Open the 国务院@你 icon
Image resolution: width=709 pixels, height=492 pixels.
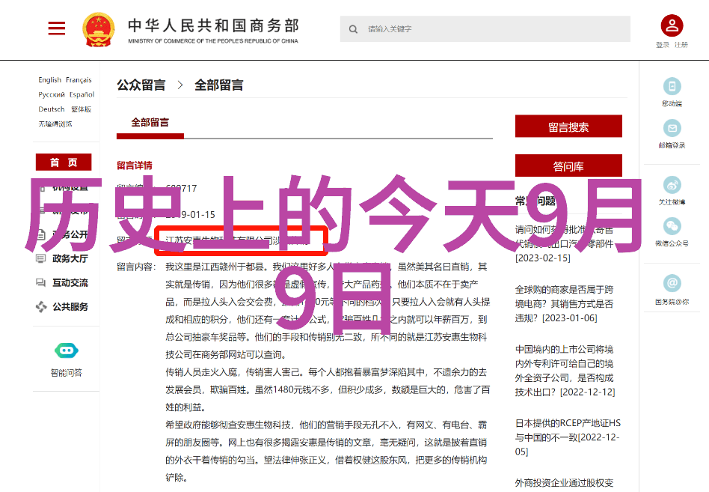click(672, 284)
